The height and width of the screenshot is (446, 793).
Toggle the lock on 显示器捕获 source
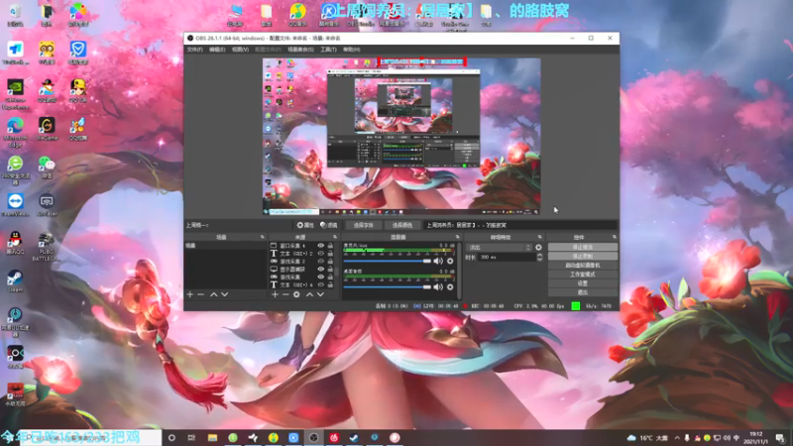330,269
